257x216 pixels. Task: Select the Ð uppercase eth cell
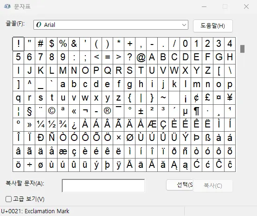[x=41, y=138]
